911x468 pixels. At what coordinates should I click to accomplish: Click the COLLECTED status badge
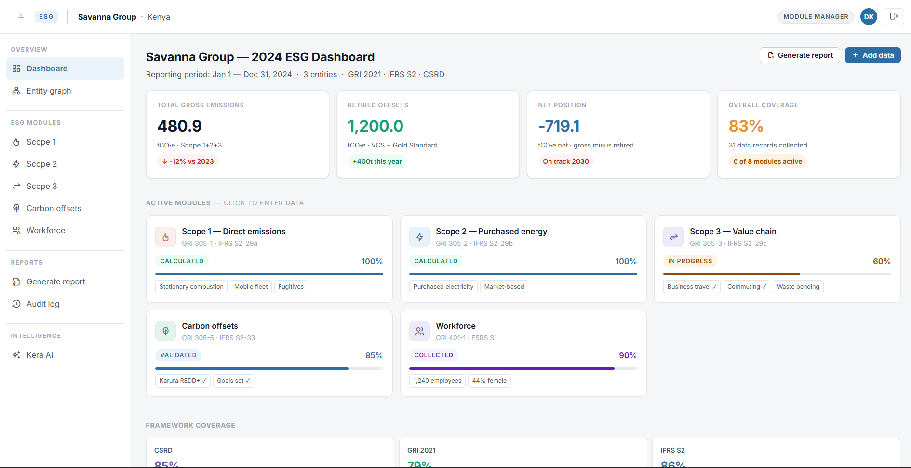[433, 355]
